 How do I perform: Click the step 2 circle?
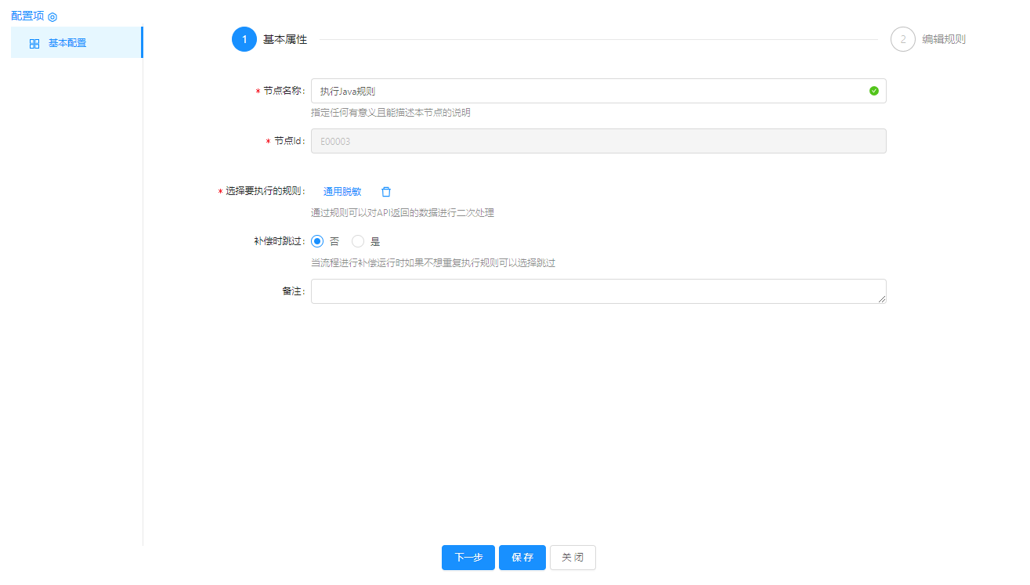coord(902,39)
